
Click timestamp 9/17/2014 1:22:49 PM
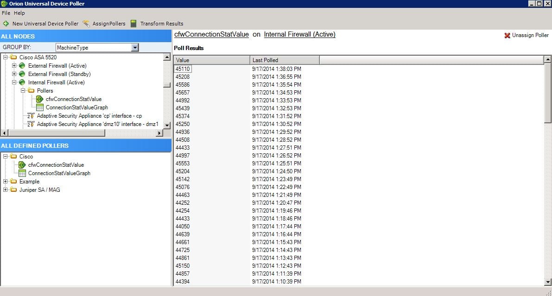pyautogui.click(x=277, y=187)
